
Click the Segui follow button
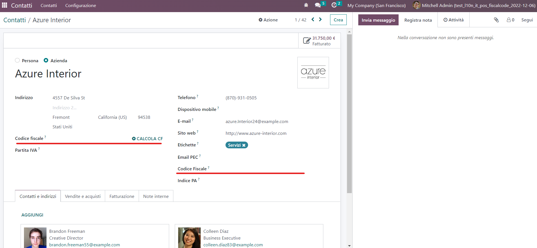coord(527,20)
